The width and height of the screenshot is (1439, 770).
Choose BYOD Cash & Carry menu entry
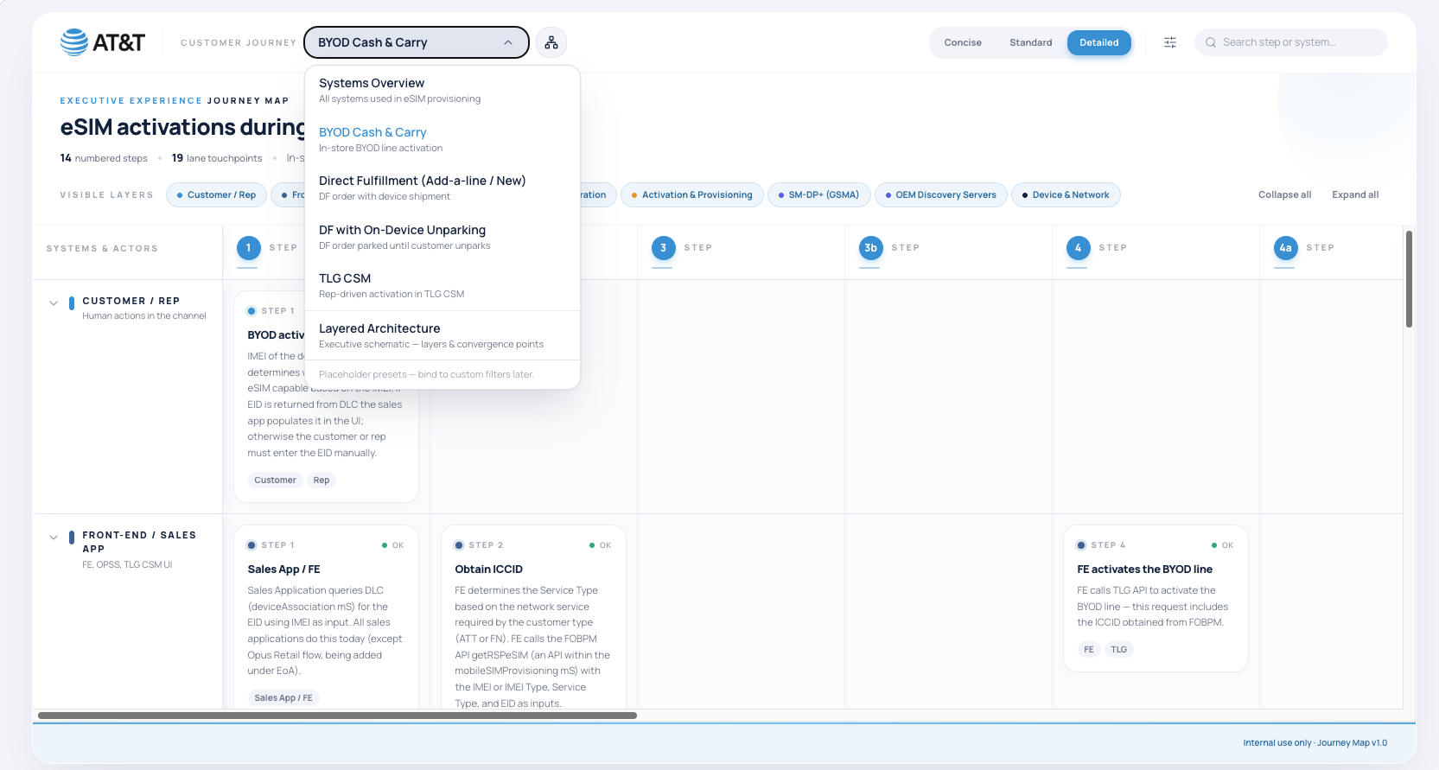443,139
